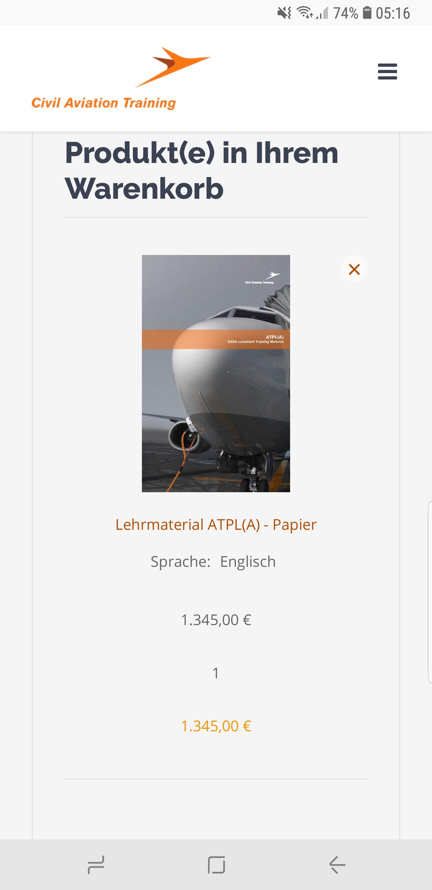Tap the quantity value 1
Viewport: 432px width, 890px height.
(216, 673)
